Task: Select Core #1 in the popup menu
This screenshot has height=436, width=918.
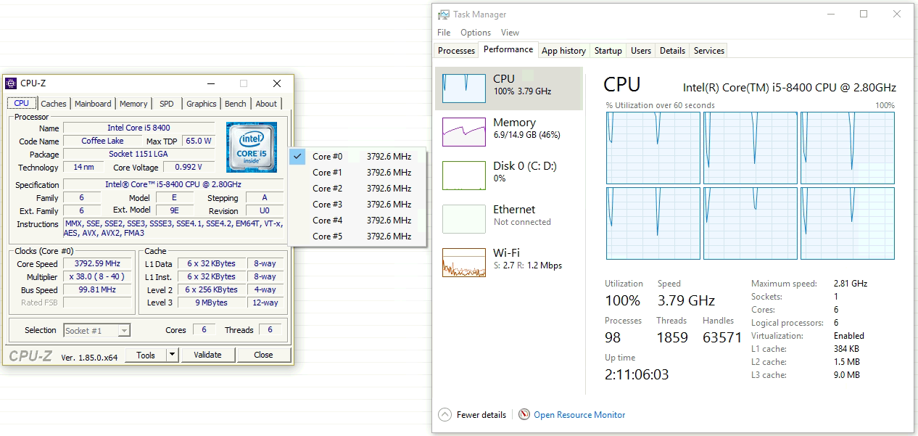Action: tap(357, 173)
